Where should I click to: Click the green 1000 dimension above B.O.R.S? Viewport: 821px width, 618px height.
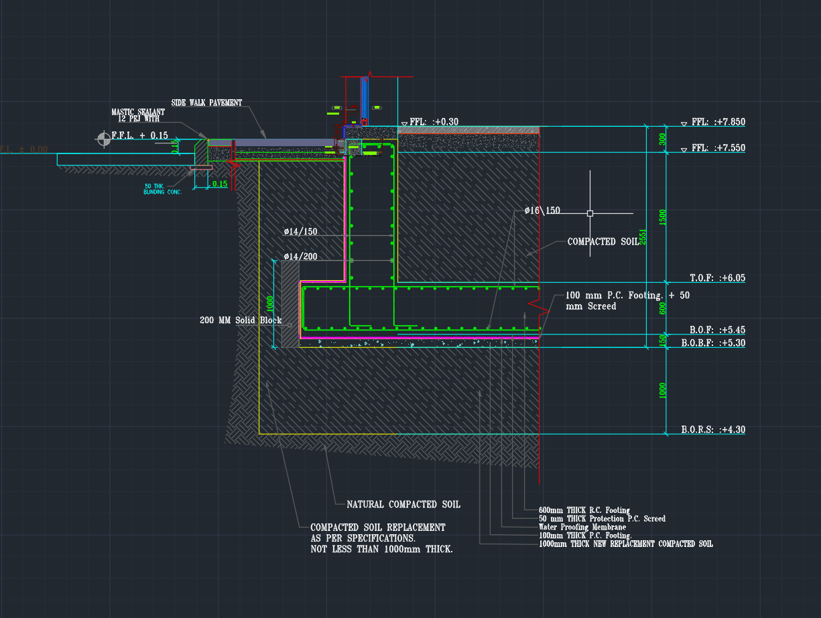(663, 391)
